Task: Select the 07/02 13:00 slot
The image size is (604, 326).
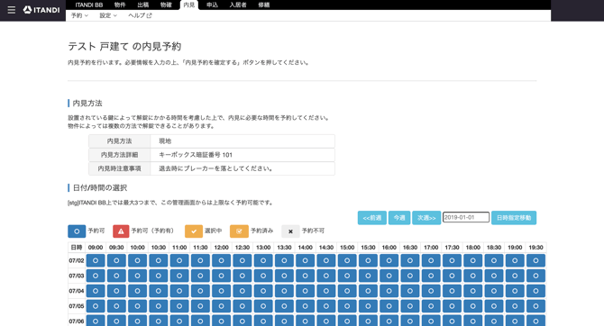Action: [x=263, y=260]
